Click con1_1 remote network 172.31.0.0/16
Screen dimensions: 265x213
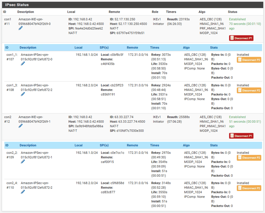[x=138, y=55]
